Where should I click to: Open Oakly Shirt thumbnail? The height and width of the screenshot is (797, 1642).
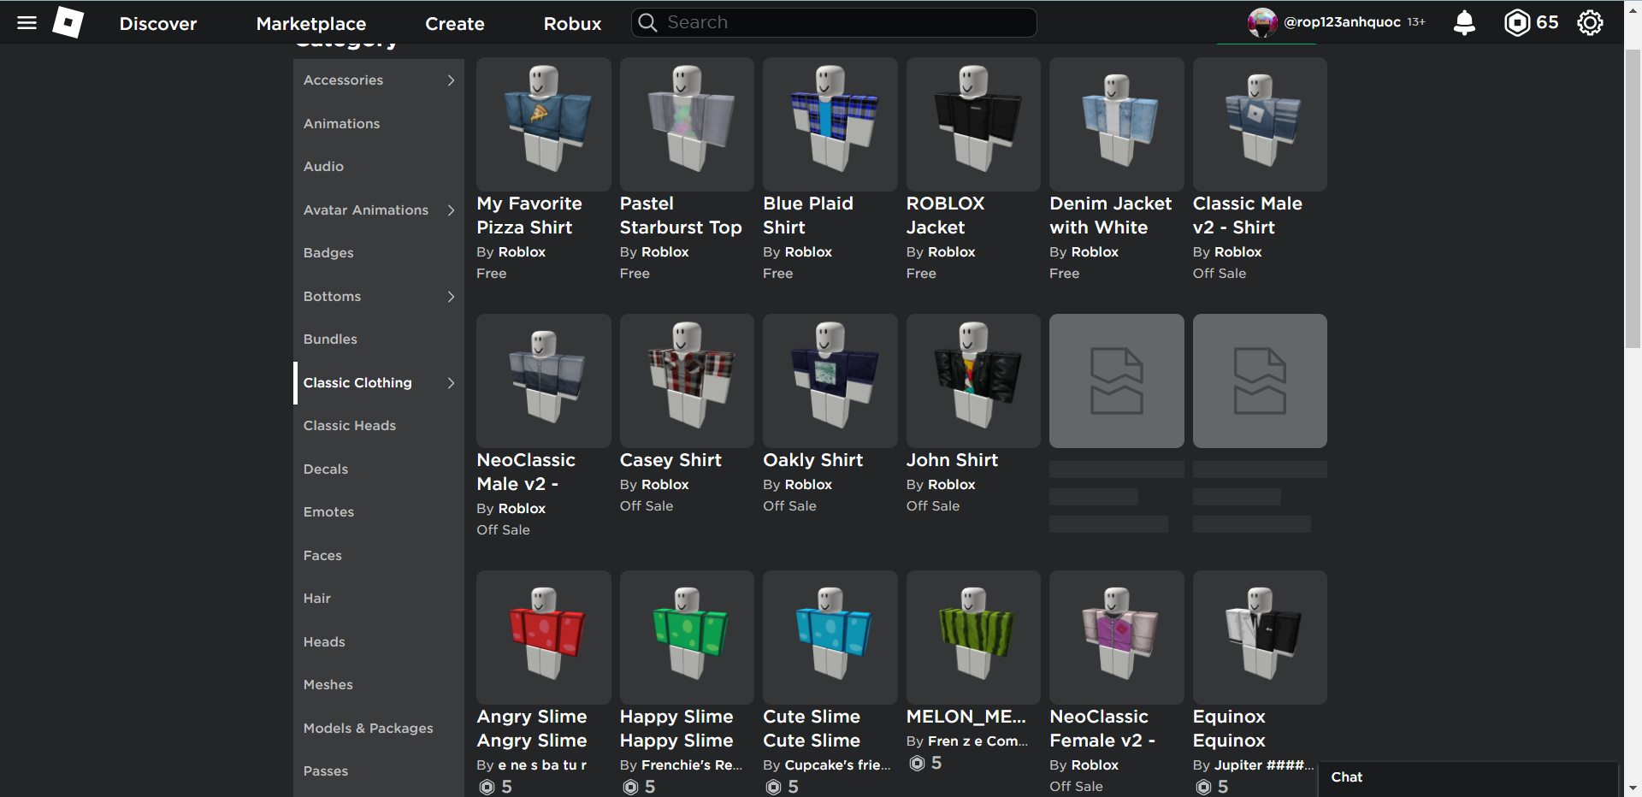(830, 381)
